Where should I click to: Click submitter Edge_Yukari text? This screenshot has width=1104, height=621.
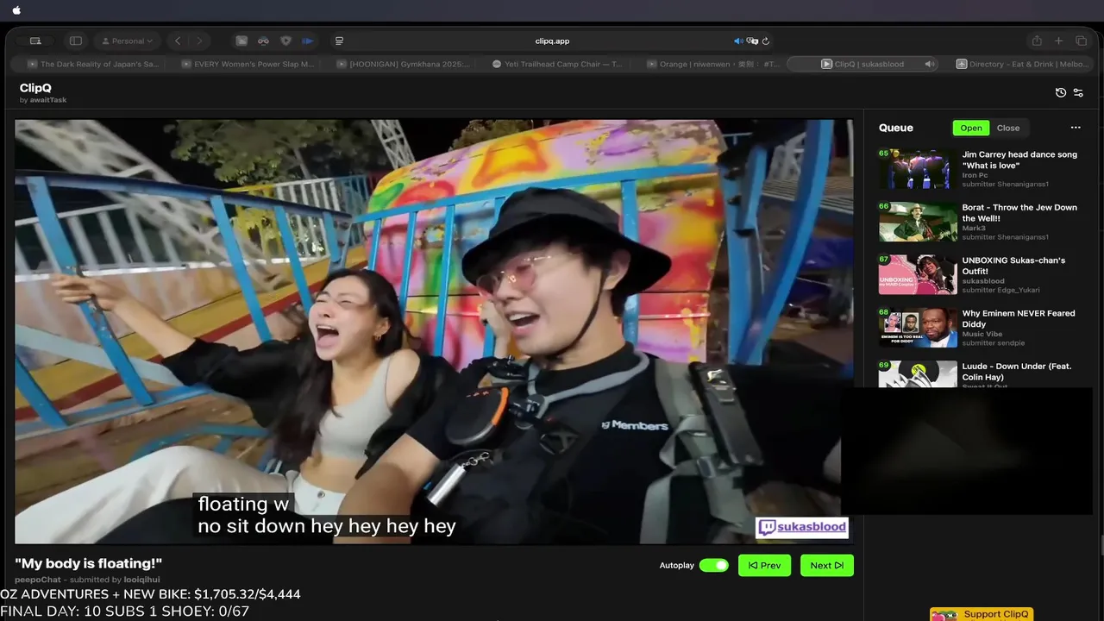tap(1001, 290)
